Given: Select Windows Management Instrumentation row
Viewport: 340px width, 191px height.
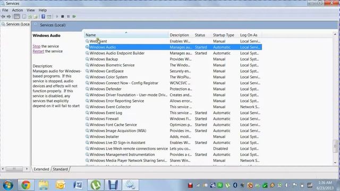Looking at the screenshot, I should (174, 154).
